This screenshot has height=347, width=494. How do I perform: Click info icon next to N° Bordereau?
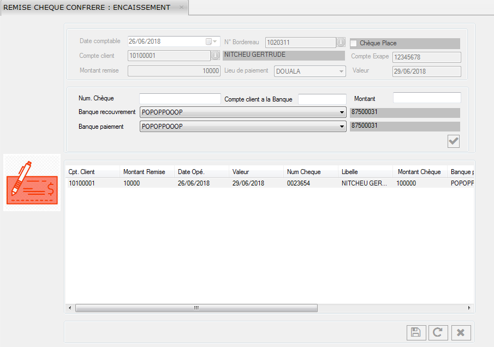pos(341,42)
